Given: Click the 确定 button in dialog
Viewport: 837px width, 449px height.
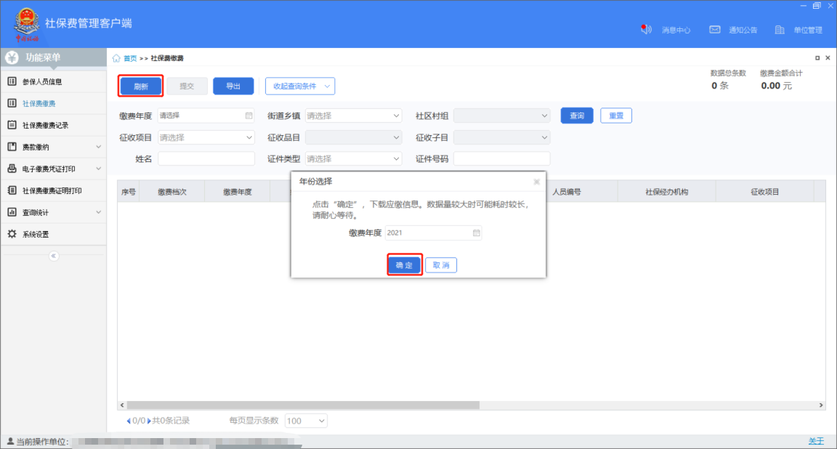Looking at the screenshot, I should pos(404,265).
